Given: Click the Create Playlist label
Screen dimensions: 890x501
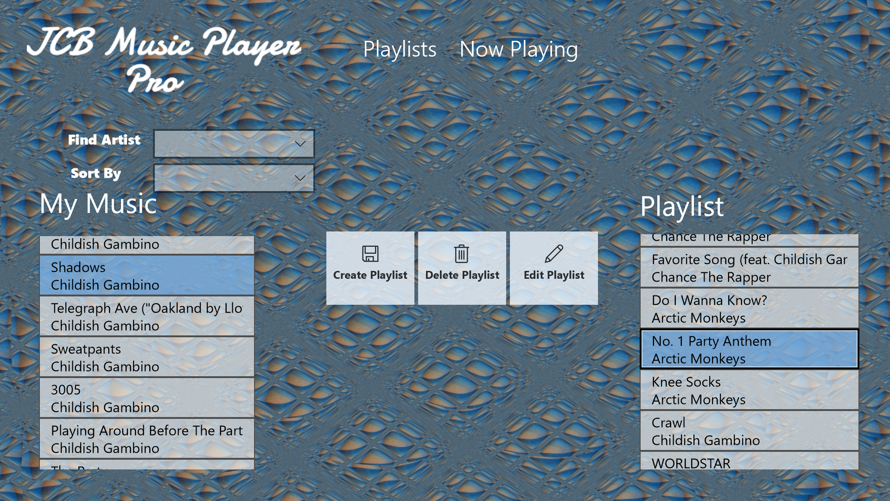Looking at the screenshot, I should tap(370, 275).
